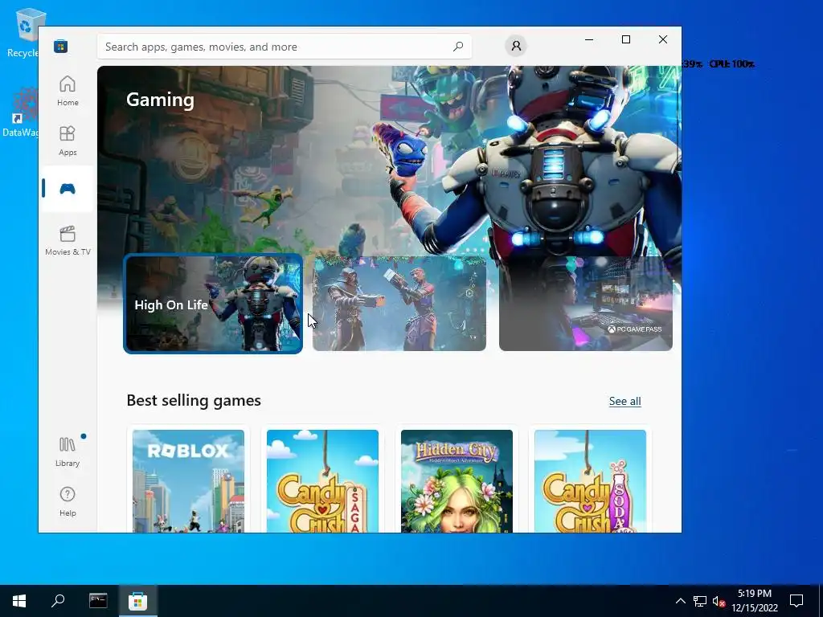Open the High On Life featured card

coord(213,303)
